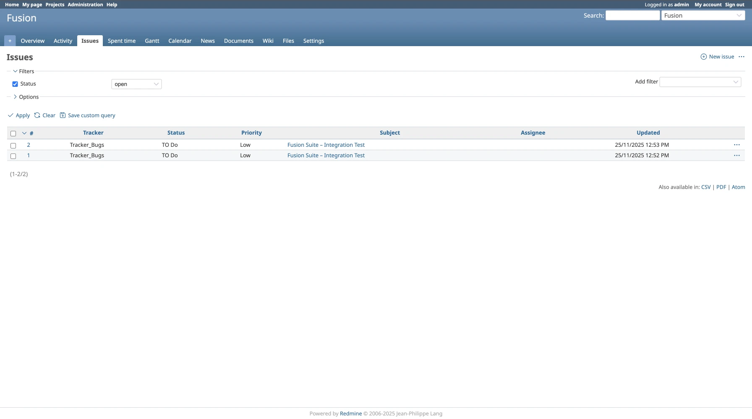Click the Clear reload icon
The width and height of the screenshot is (752, 419).
coord(37,115)
